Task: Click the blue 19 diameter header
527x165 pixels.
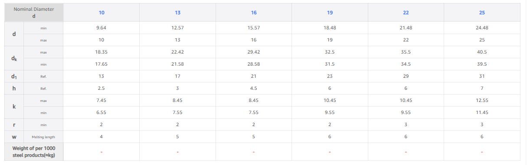Action: coord(330,13)
